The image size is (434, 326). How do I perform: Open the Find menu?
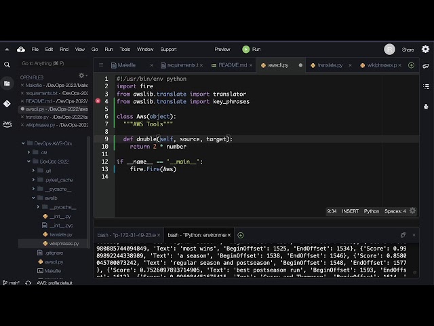coord(64,50)
